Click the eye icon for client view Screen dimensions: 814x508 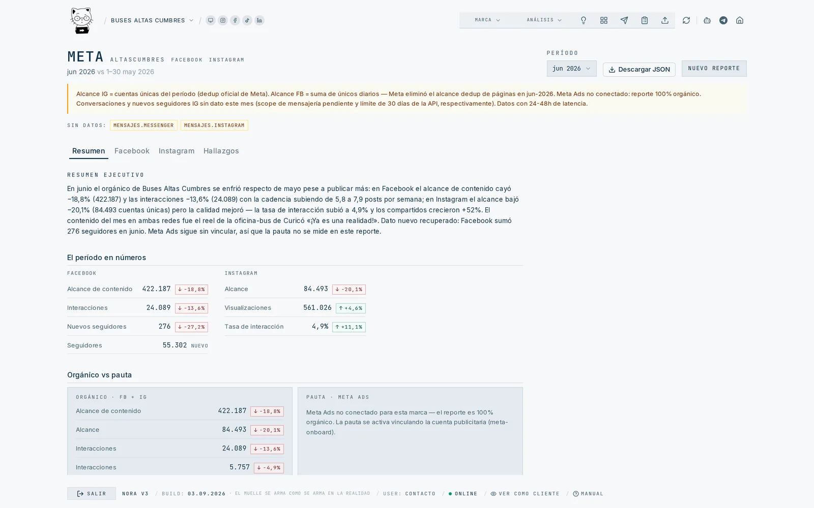[493, 494]
